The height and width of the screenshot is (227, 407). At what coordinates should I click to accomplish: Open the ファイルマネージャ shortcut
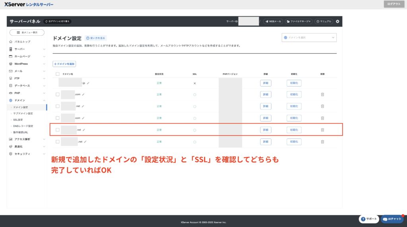pos(298,21)
